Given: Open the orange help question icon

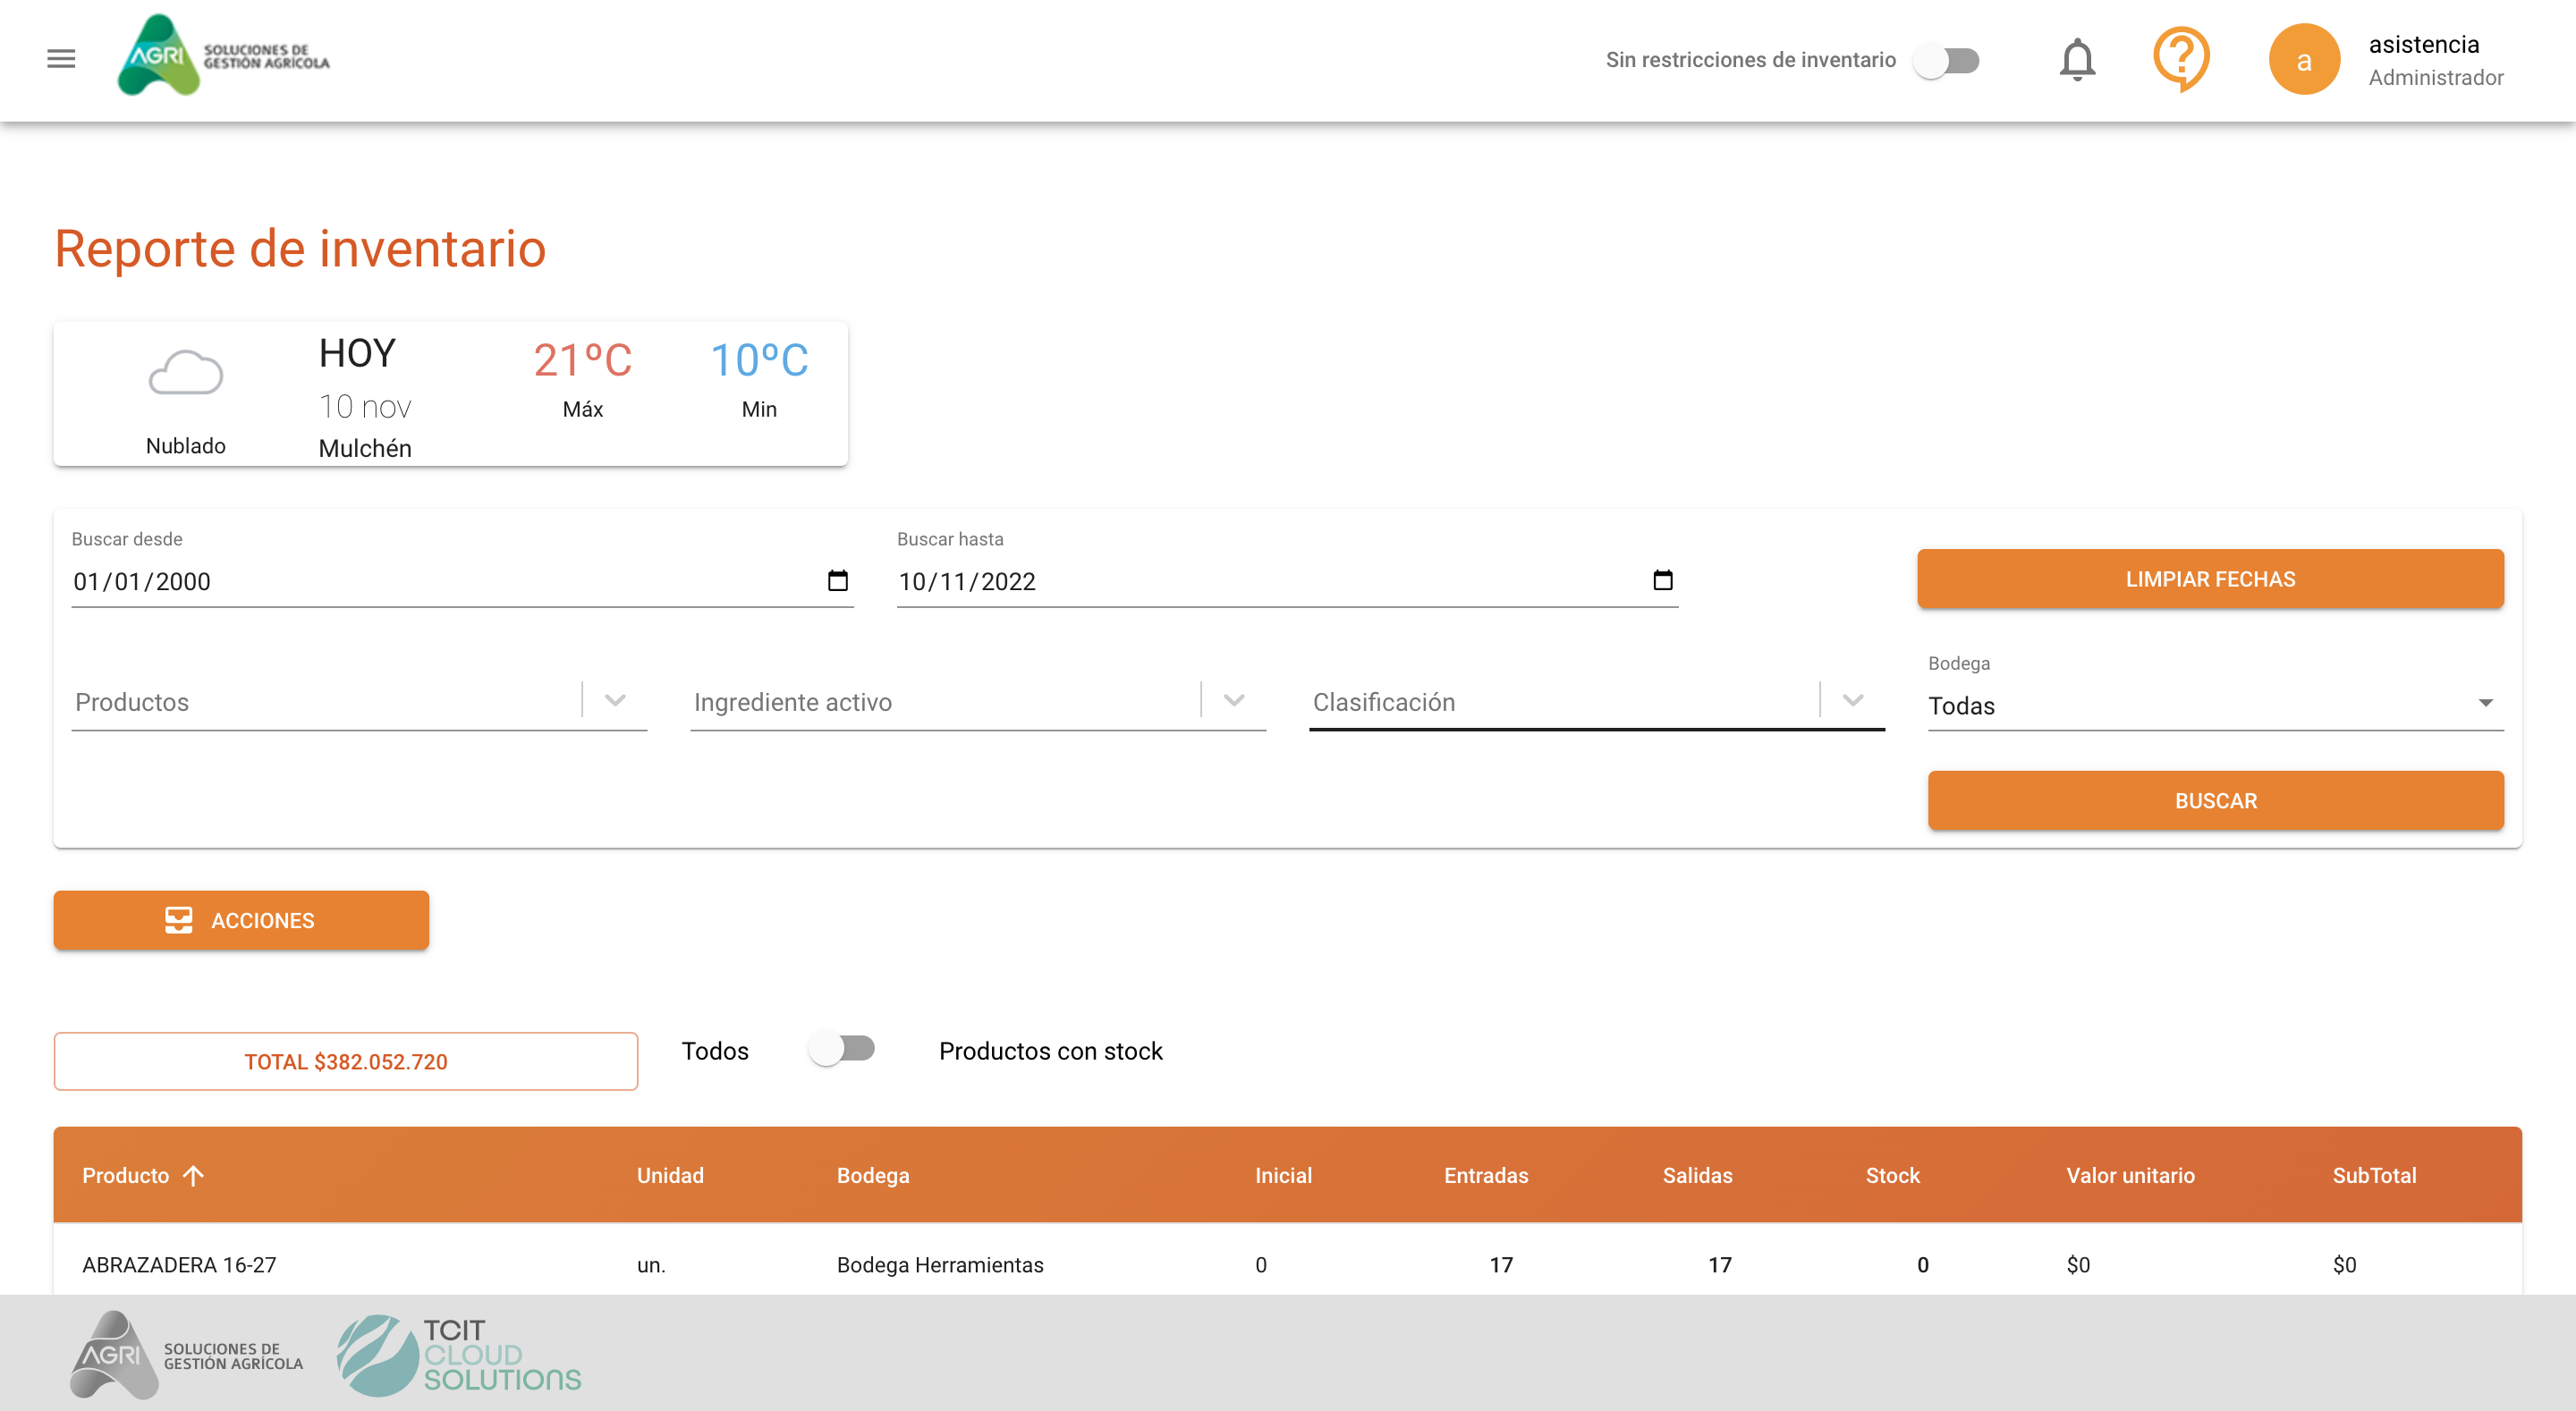Looking at the screenshot, I should (x=2180, y=59).
